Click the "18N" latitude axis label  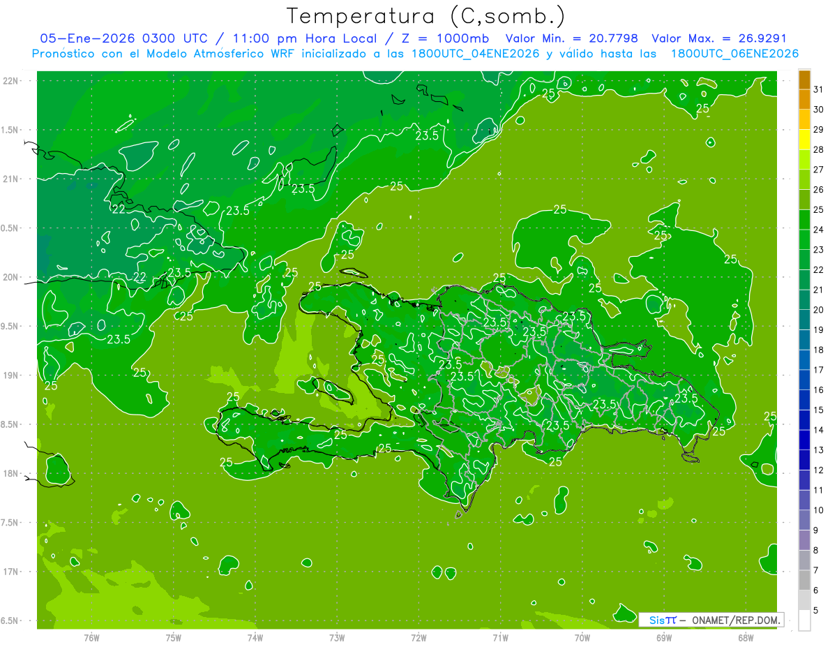coord(10,473)
